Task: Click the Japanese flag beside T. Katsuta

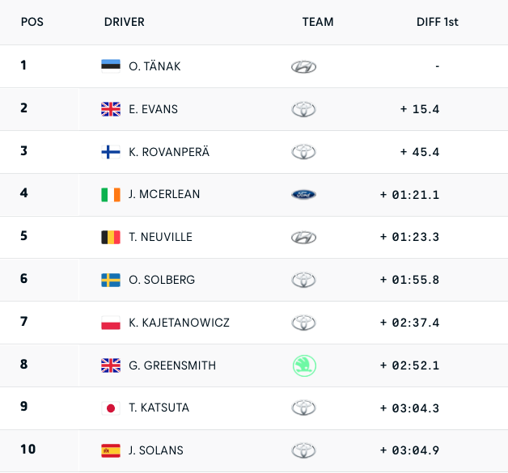Action: click(110, 408)
